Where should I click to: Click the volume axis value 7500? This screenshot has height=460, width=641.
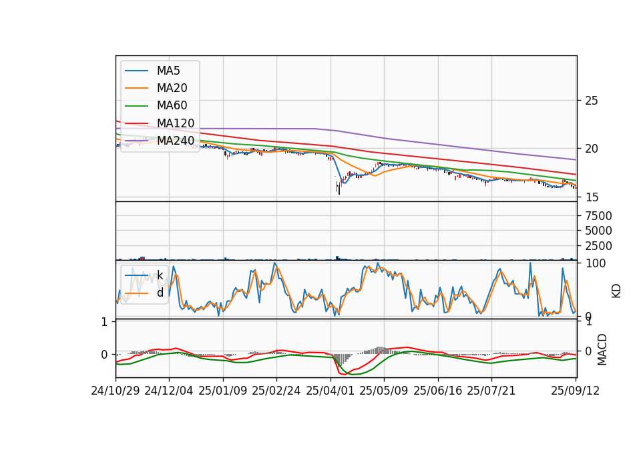pyautogui.click(x=598, y=216)
